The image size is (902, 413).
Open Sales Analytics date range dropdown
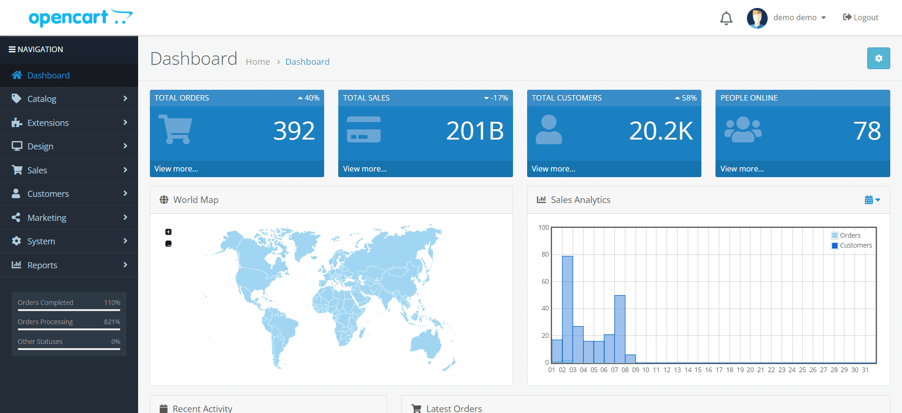(x=872, y=200)
